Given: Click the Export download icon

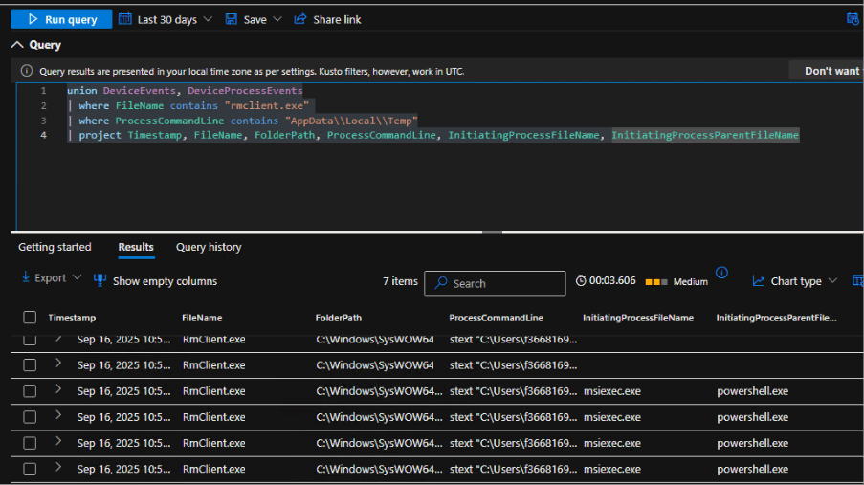Looking at the screenshot, I should 25,278.
